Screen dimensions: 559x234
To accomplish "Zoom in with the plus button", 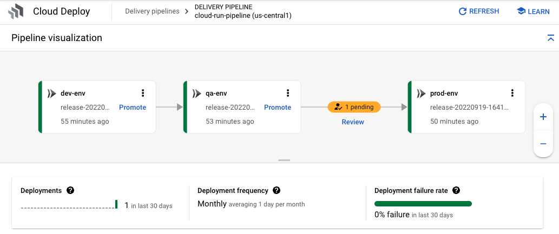I will coord(543,117).
